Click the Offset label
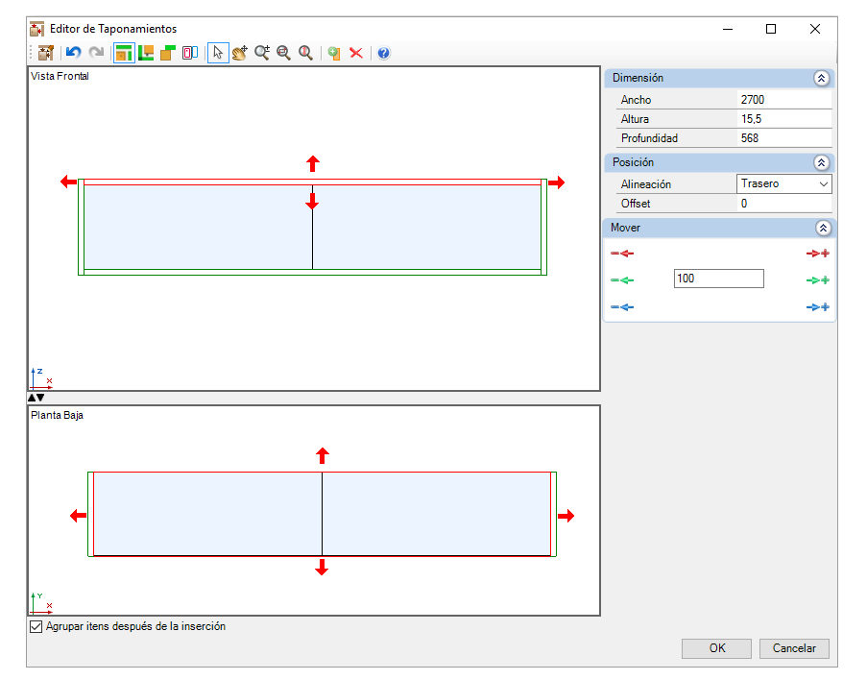The height and width of the screenshot is (680, 867). [x=636, y=204]
